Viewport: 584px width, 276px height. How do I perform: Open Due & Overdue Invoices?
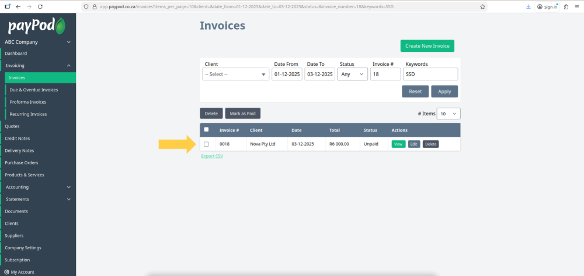[33, 90]
